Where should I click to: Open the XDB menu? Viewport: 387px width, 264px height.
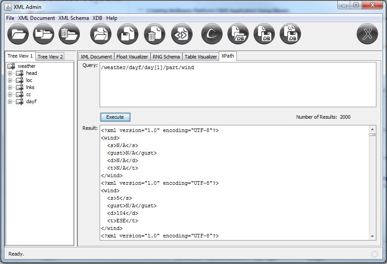pos(97,18)
